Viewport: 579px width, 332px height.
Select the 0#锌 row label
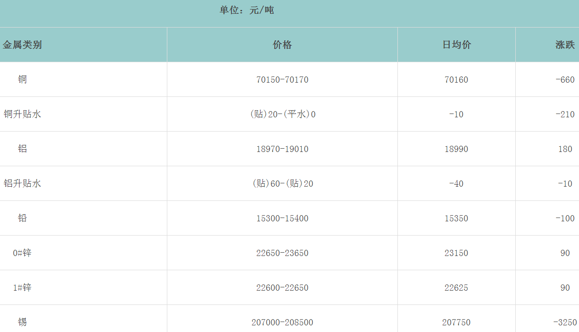[x=22, y=253]
